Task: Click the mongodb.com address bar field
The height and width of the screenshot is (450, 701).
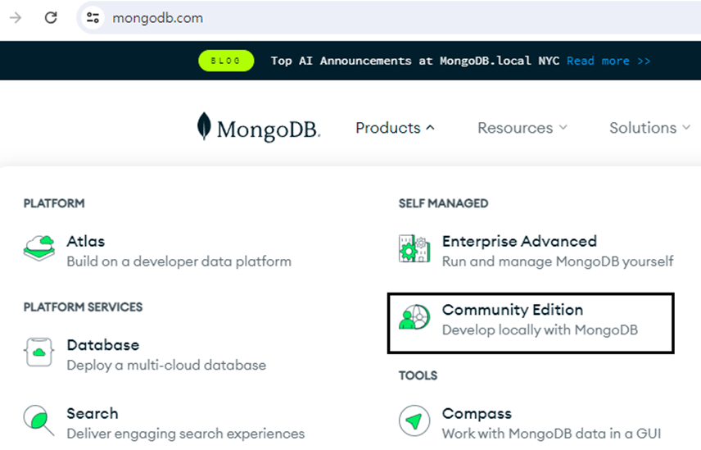Action: pyautogui.click(x=328, y=17)
